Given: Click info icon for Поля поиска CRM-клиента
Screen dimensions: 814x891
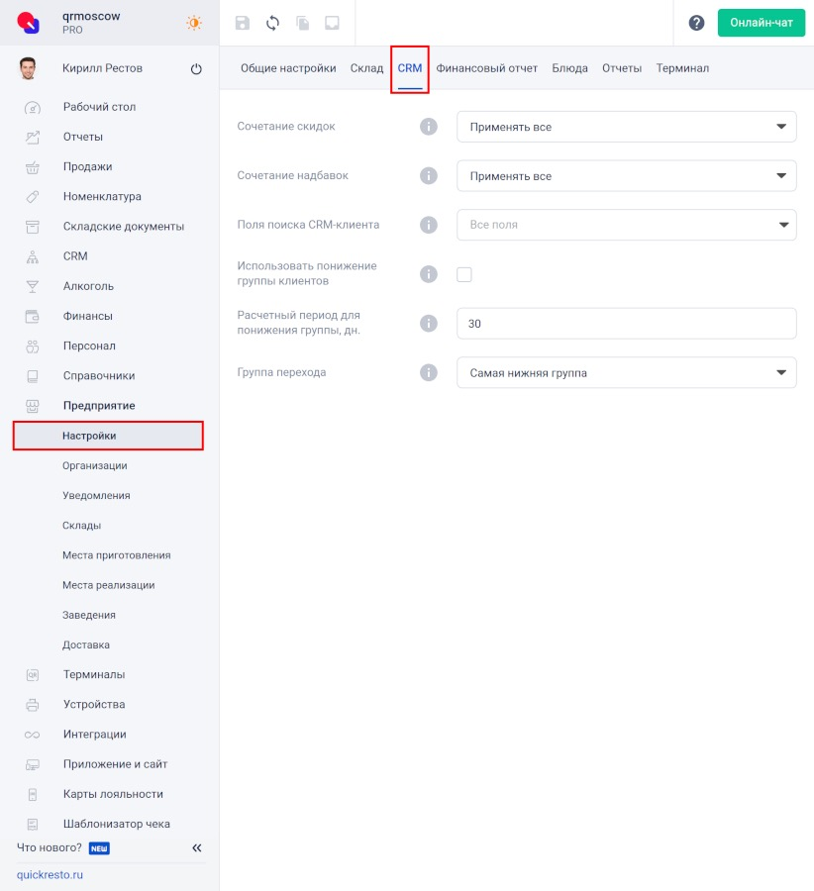Looking at the screenshot, I should click(x=429, y=225).
